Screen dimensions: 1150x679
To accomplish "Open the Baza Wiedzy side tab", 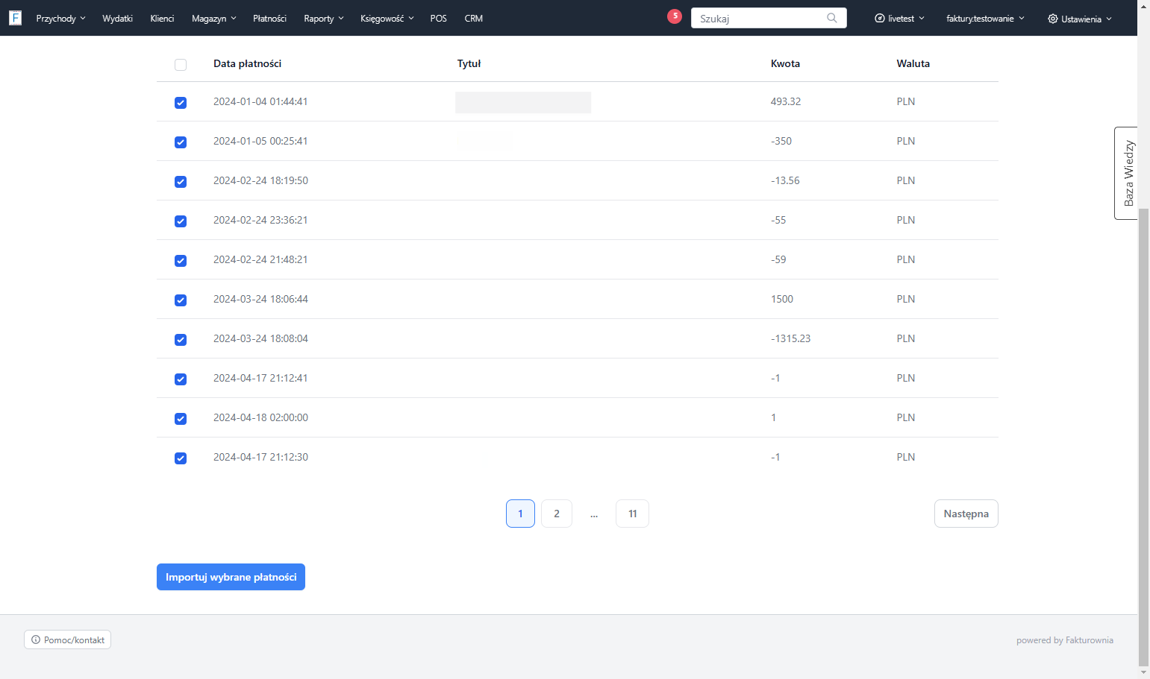I will [1127, 173].
